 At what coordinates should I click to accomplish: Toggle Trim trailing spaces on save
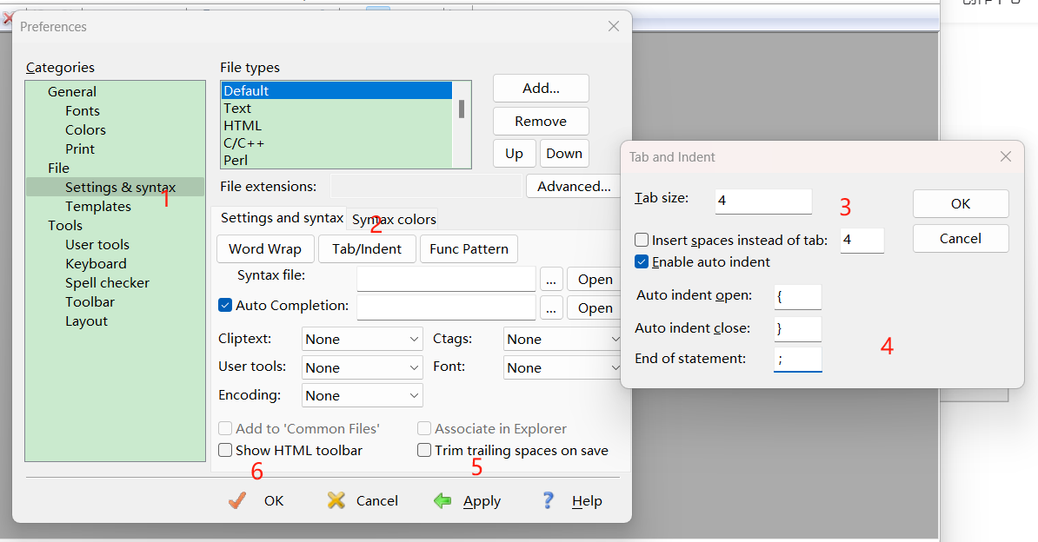click(x=424, y=450)
